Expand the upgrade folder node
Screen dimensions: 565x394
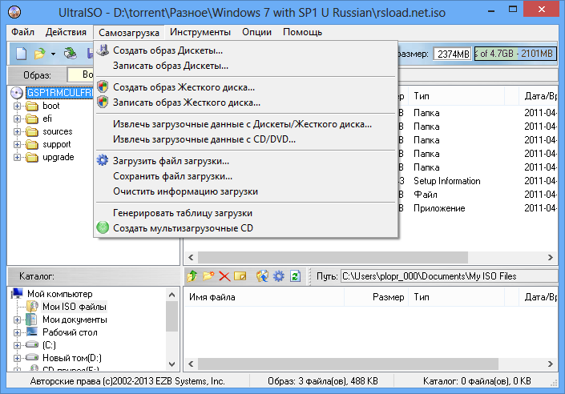tap(17, 158)
